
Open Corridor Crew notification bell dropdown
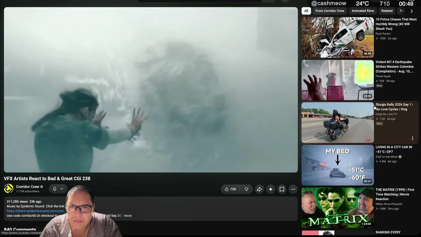58,189
